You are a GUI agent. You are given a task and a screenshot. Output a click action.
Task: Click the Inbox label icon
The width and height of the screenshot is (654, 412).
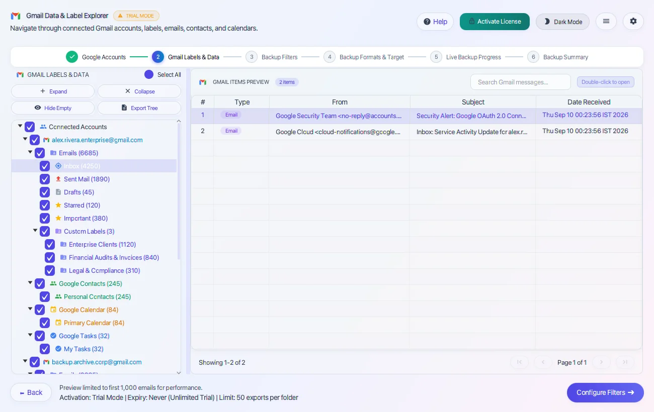click(58, 166)
